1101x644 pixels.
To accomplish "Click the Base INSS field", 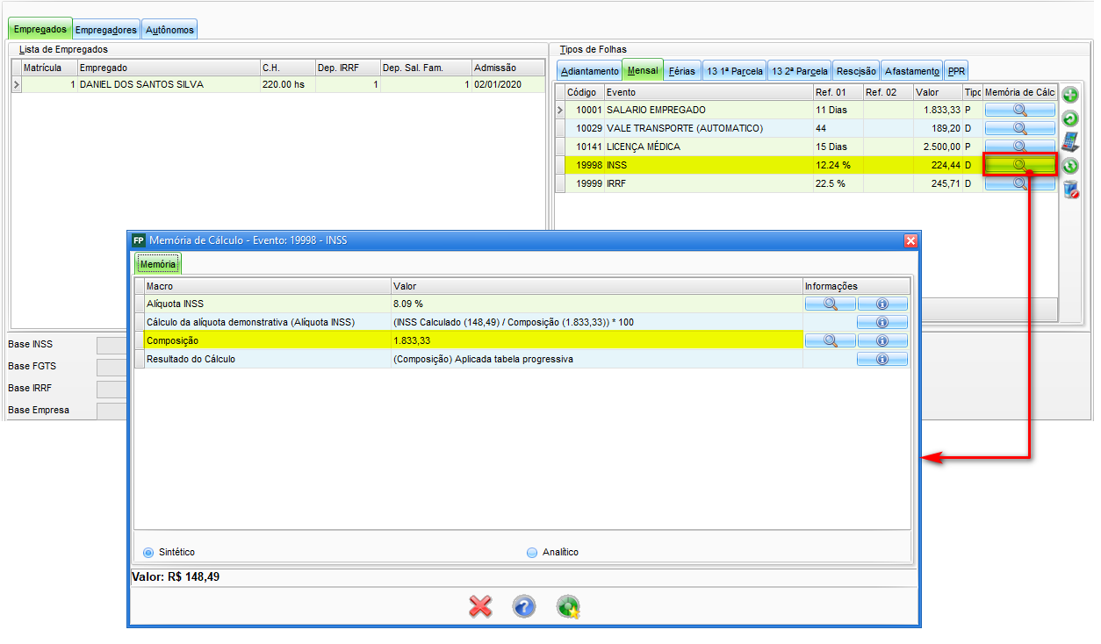I will (111, 344).
